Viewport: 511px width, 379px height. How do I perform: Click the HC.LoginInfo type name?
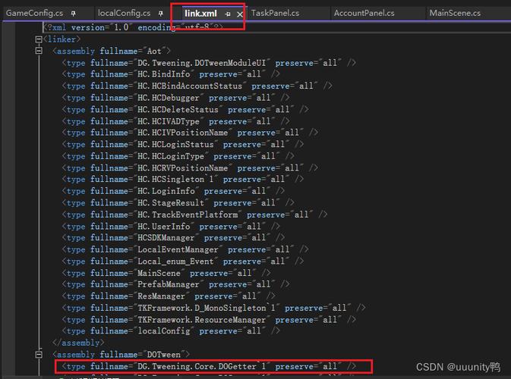tap(166, 191)
